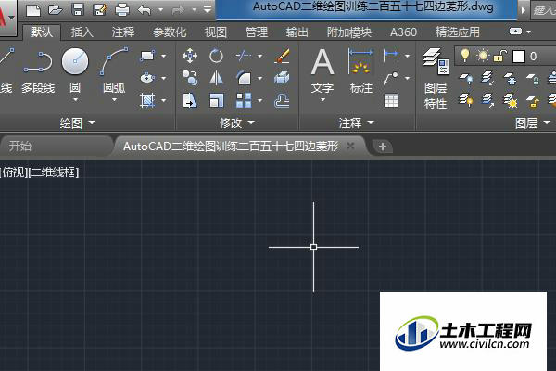The image size is (556, 371).
Task: Print the drawing using the plotter icon
Action: pos(122,9)
